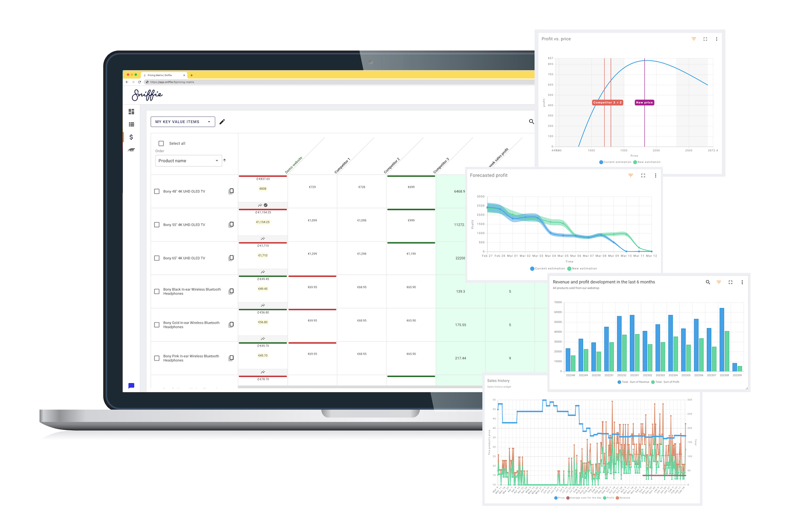The height and width of the screenshot is (522, 786).
Task: Click the New price marker on Profit vs price chart
Action: [x=644, y=103]
